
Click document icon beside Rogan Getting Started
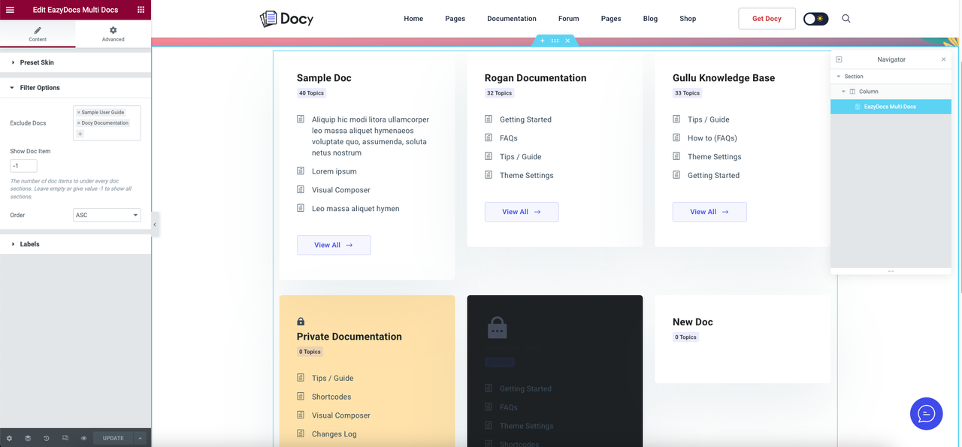(x=489, y=119)
